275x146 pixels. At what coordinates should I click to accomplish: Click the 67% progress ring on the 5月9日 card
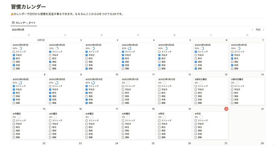click(57, 83)
